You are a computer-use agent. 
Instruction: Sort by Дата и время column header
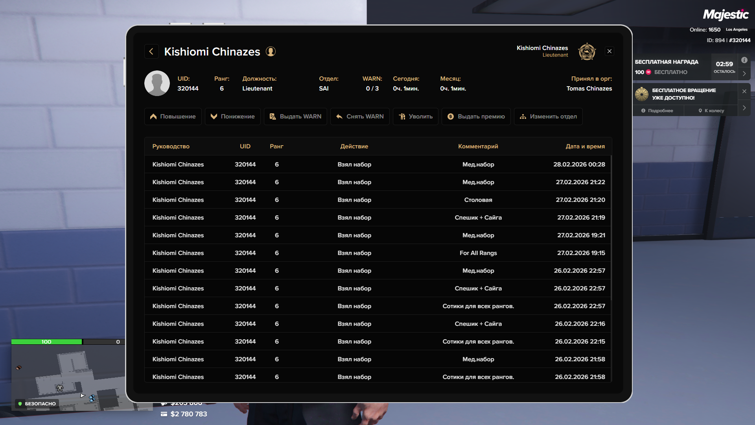[585, 146]
